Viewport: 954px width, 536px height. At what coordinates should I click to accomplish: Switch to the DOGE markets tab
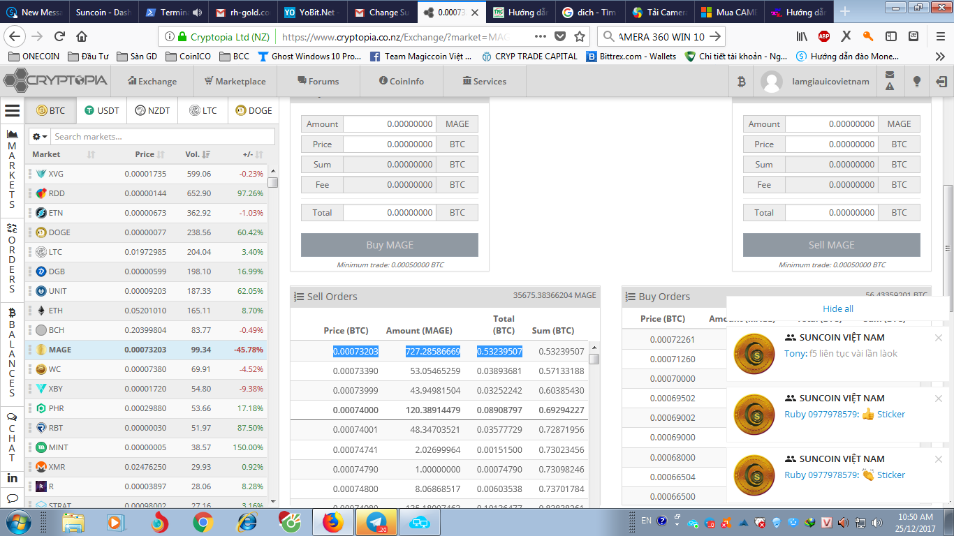(254, 110)
